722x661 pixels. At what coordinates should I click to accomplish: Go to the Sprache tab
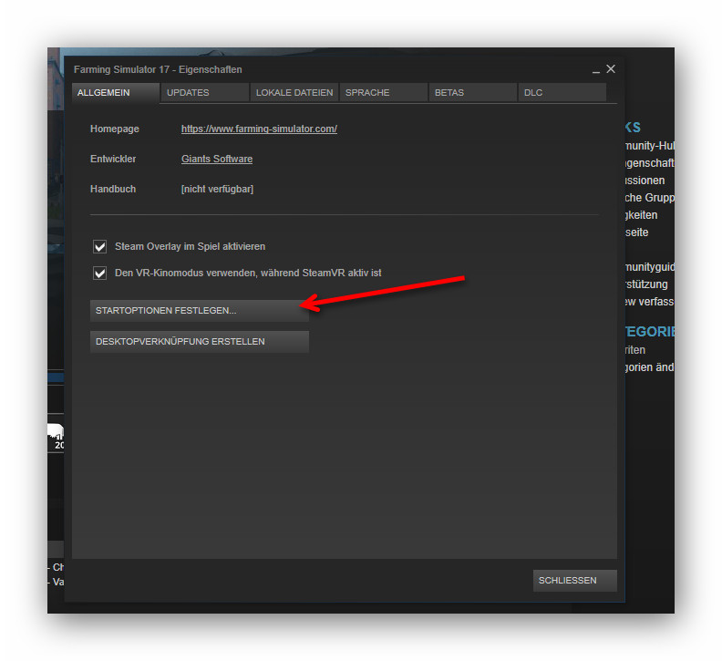(x=383, y=93)
